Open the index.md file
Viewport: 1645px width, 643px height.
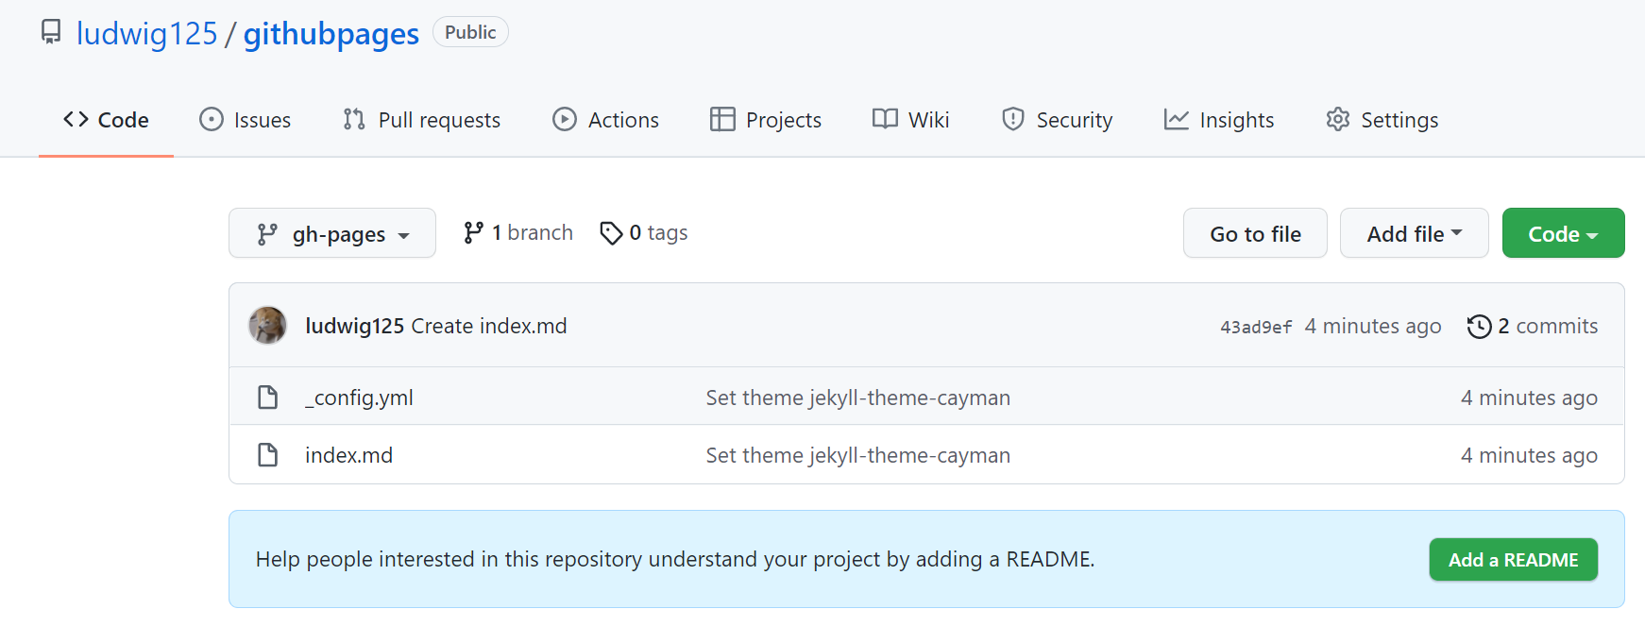tap(348, 455)
